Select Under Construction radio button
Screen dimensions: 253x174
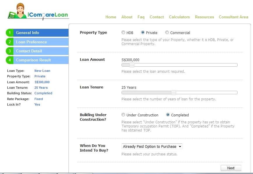pyautogui.click(x=123, y=115)
